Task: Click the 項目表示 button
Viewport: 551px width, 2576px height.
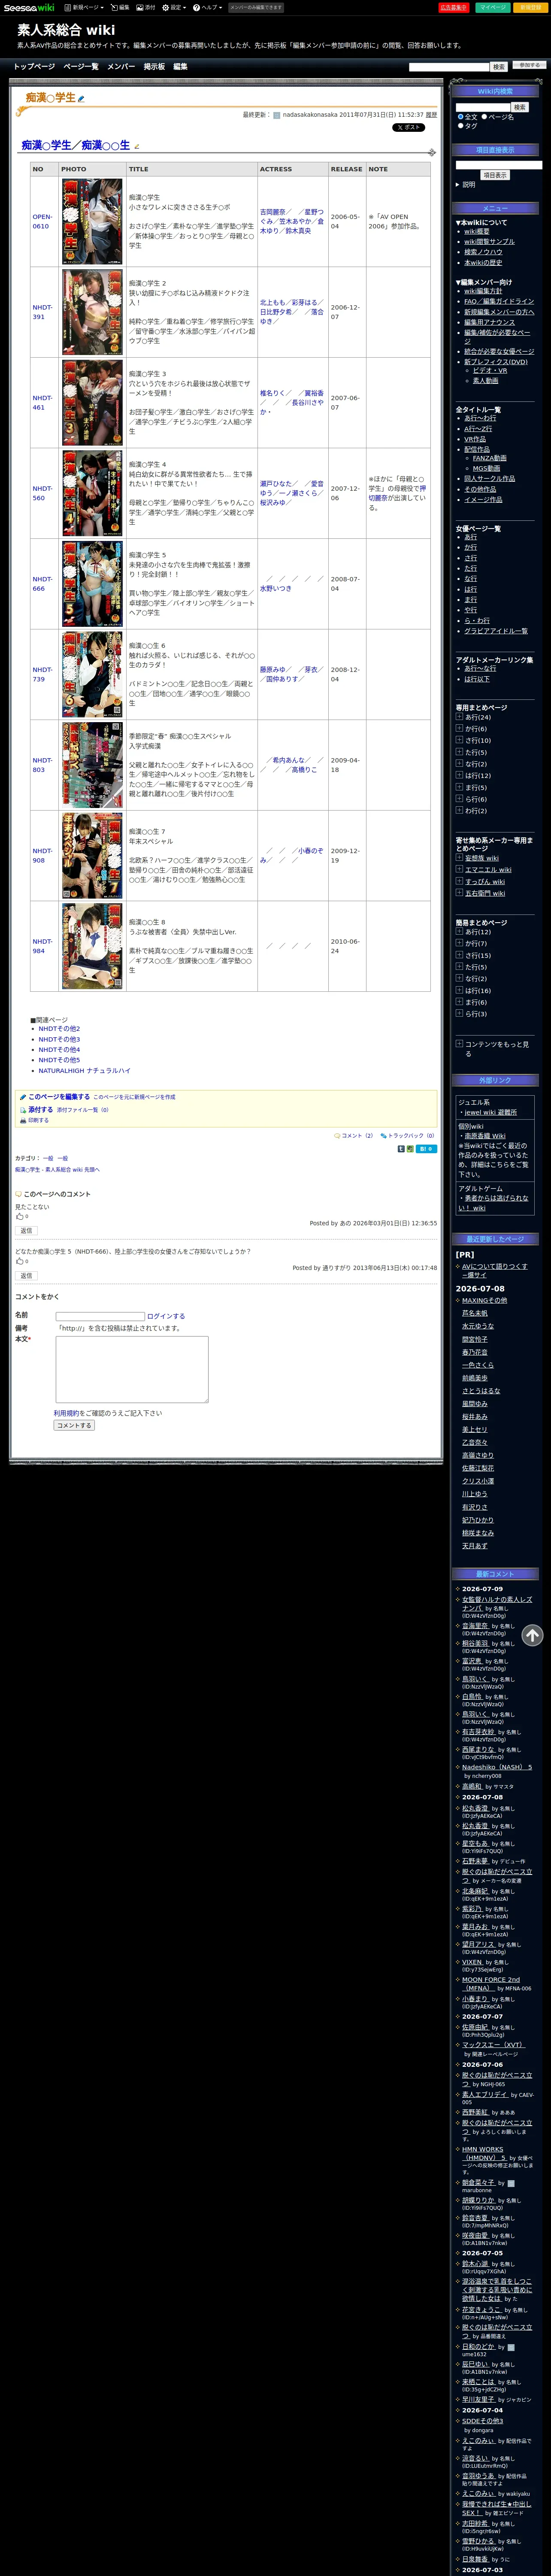Action: coord(495,175)
